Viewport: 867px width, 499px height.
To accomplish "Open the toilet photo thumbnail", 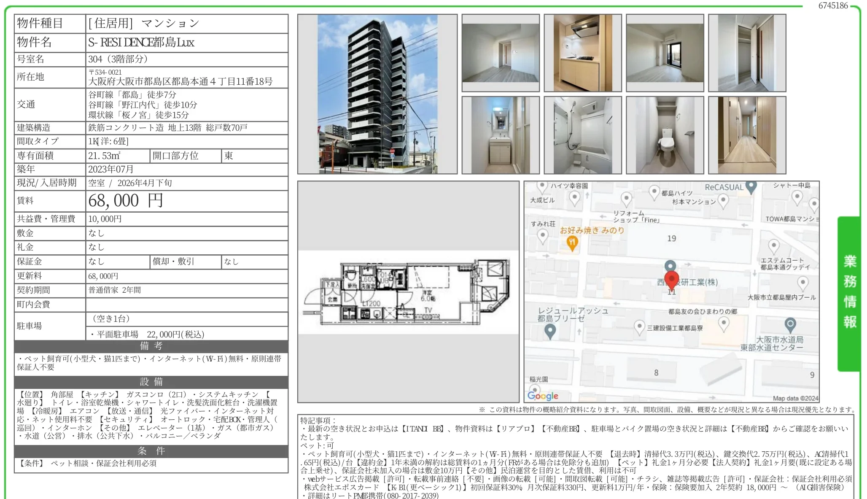I will (665, 135).
